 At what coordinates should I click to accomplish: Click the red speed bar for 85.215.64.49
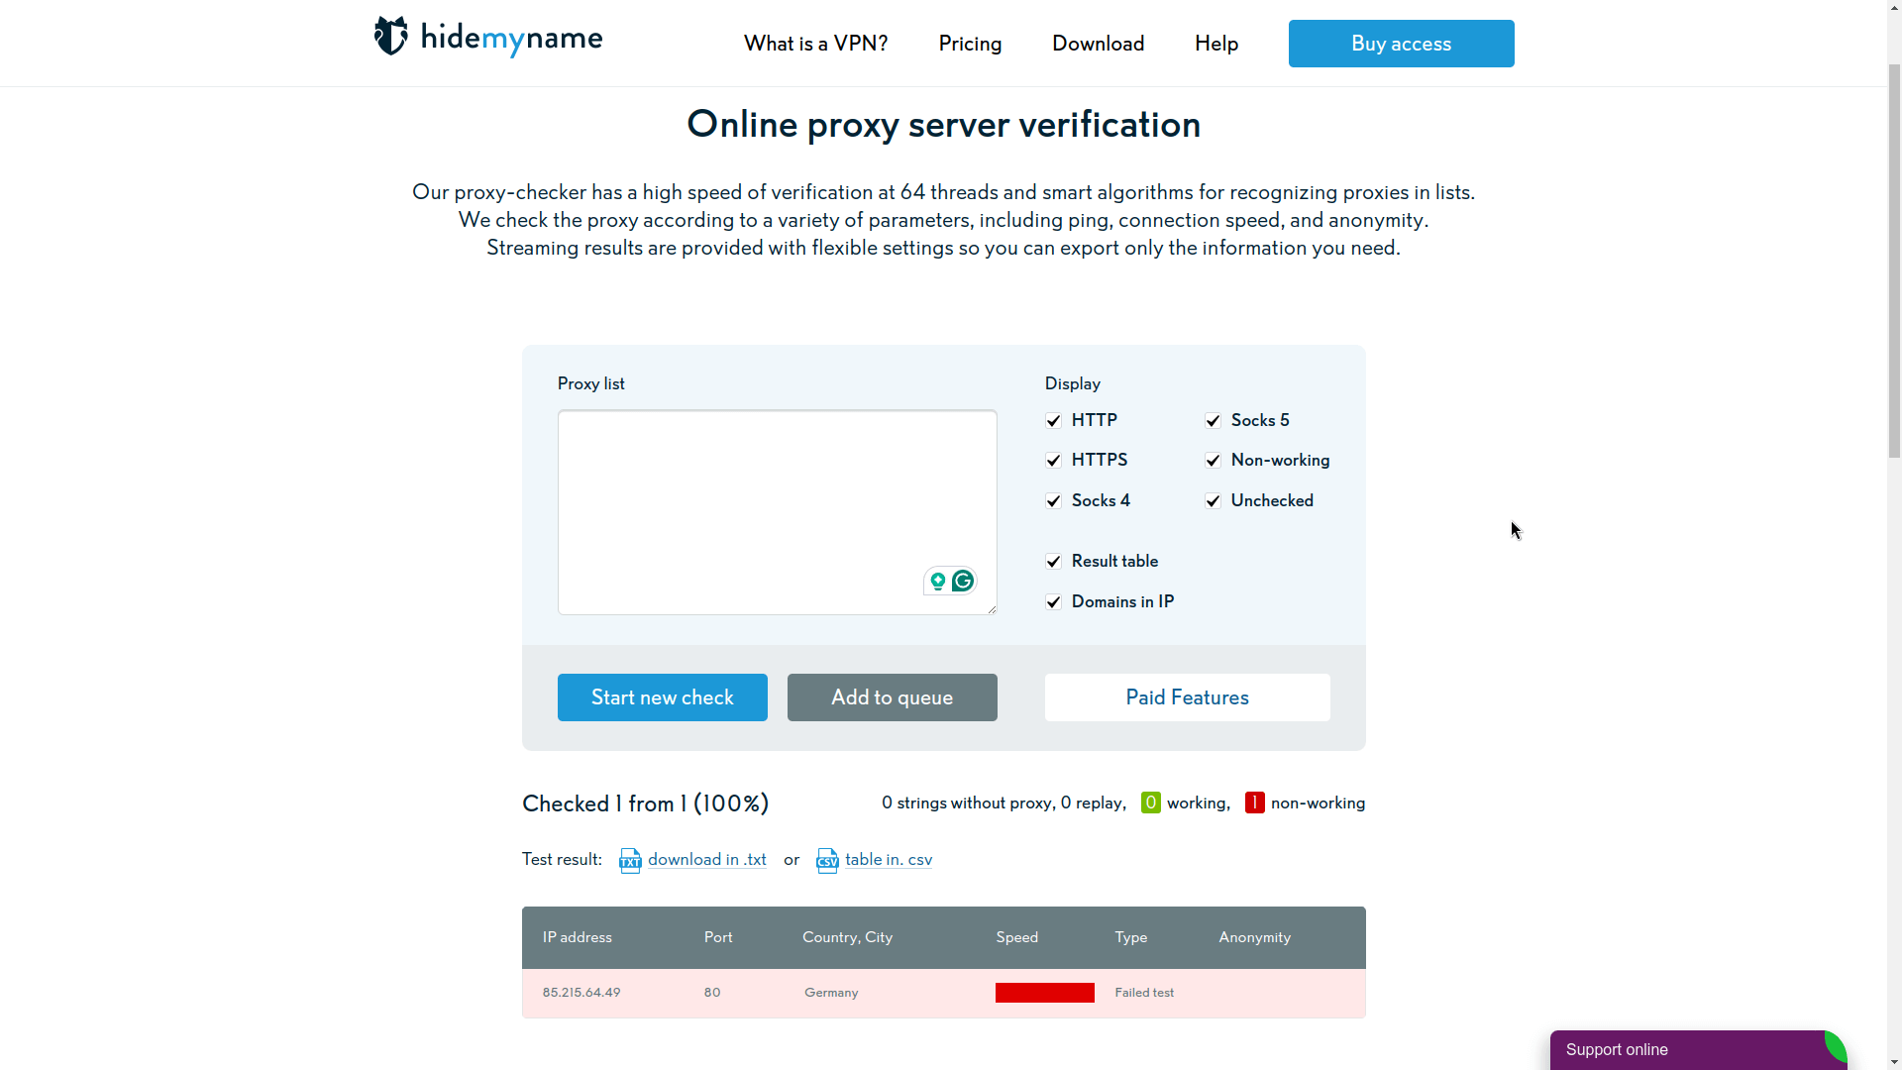click(1044, 992)
